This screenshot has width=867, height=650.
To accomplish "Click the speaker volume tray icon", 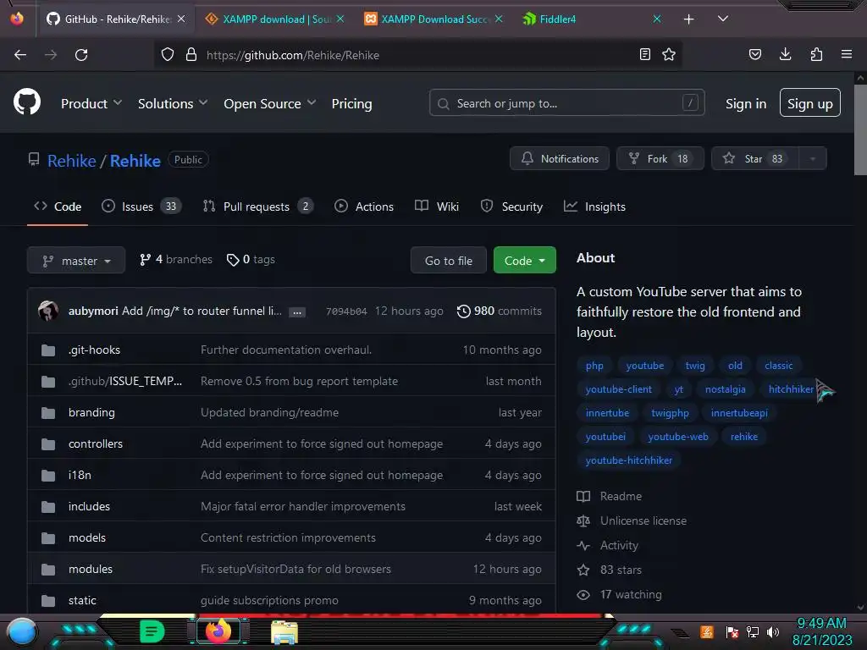I will pos(773,631).
